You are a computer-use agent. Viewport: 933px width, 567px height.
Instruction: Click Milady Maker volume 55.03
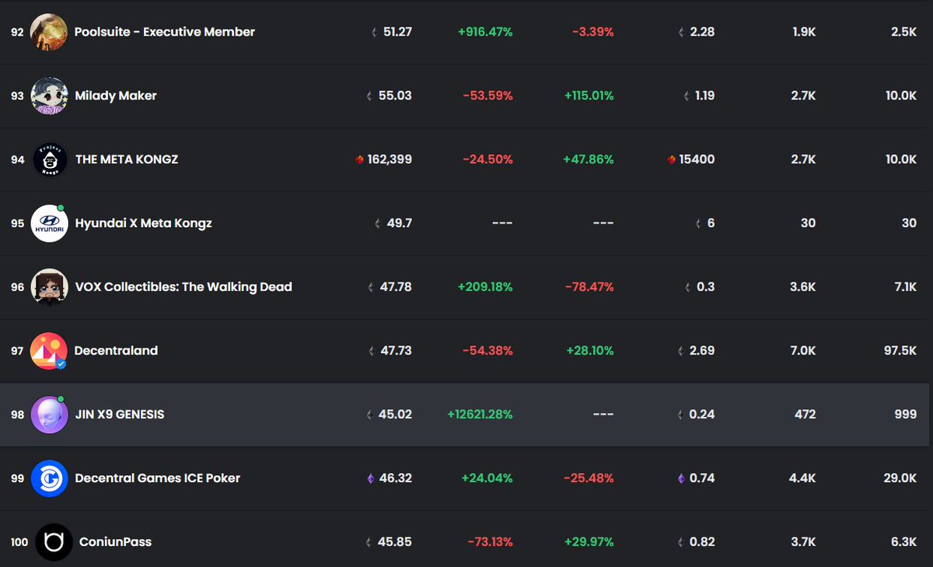395,96
